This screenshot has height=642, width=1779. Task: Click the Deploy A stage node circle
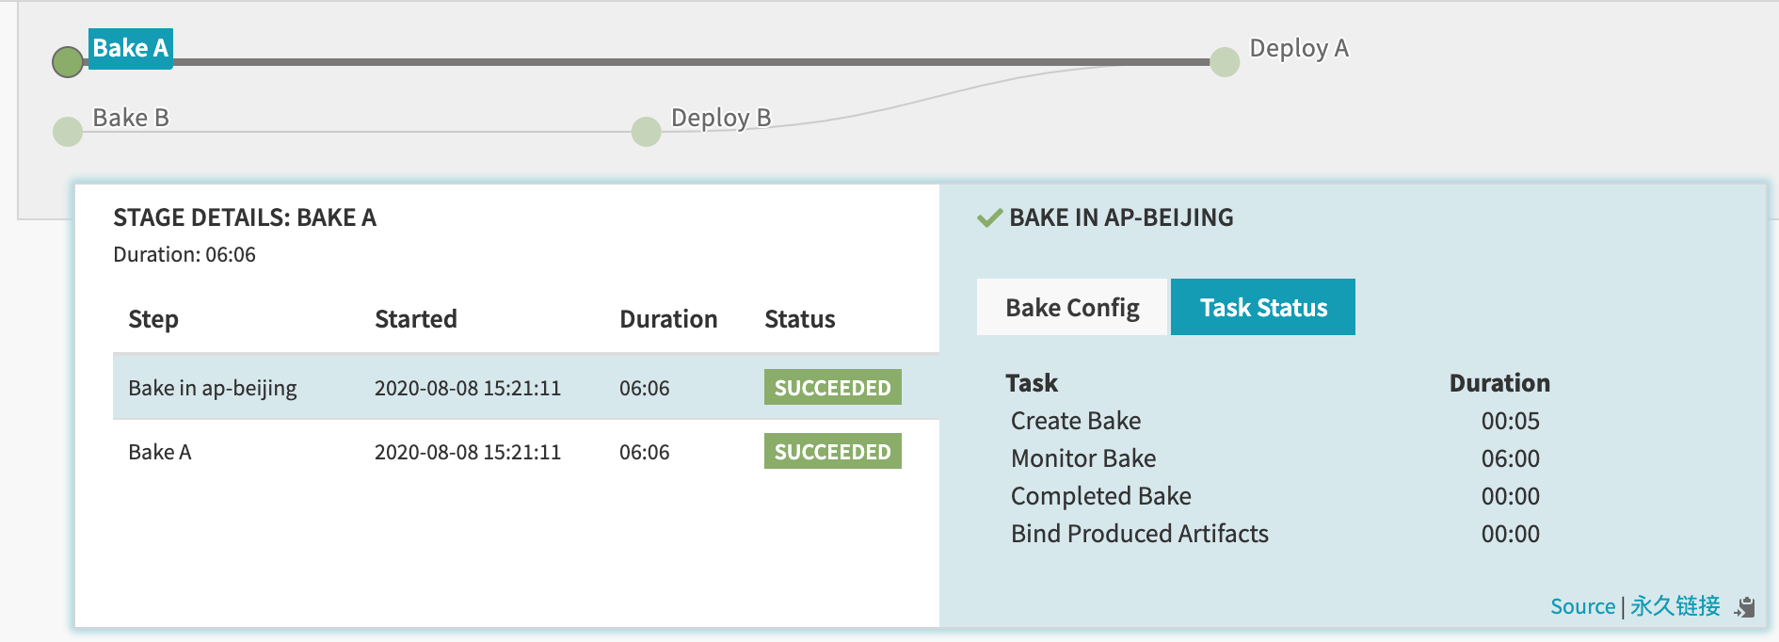click(x=1225, y=62)
